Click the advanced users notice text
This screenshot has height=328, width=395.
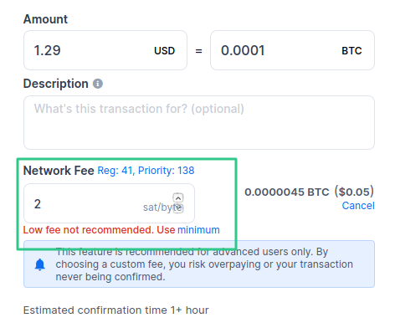[x=204, y=264]
